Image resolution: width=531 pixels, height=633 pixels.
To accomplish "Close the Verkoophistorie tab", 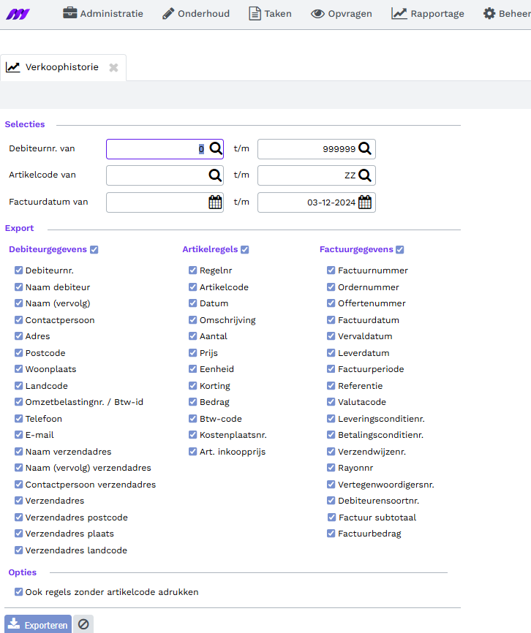I will 113,67.
